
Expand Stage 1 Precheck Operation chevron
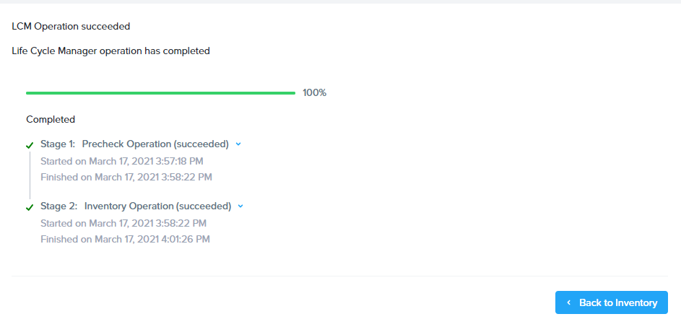[238, 144]
